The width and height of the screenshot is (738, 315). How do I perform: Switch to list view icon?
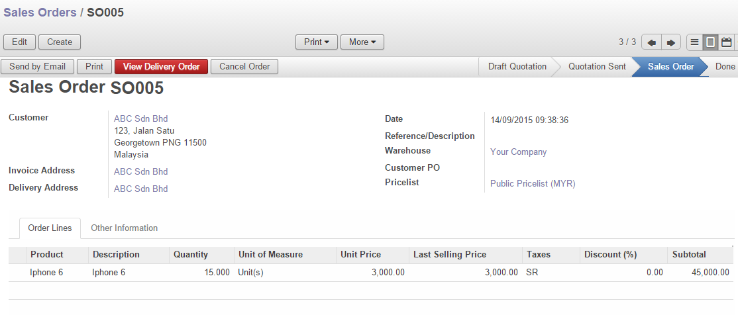(x=694, y=42)
